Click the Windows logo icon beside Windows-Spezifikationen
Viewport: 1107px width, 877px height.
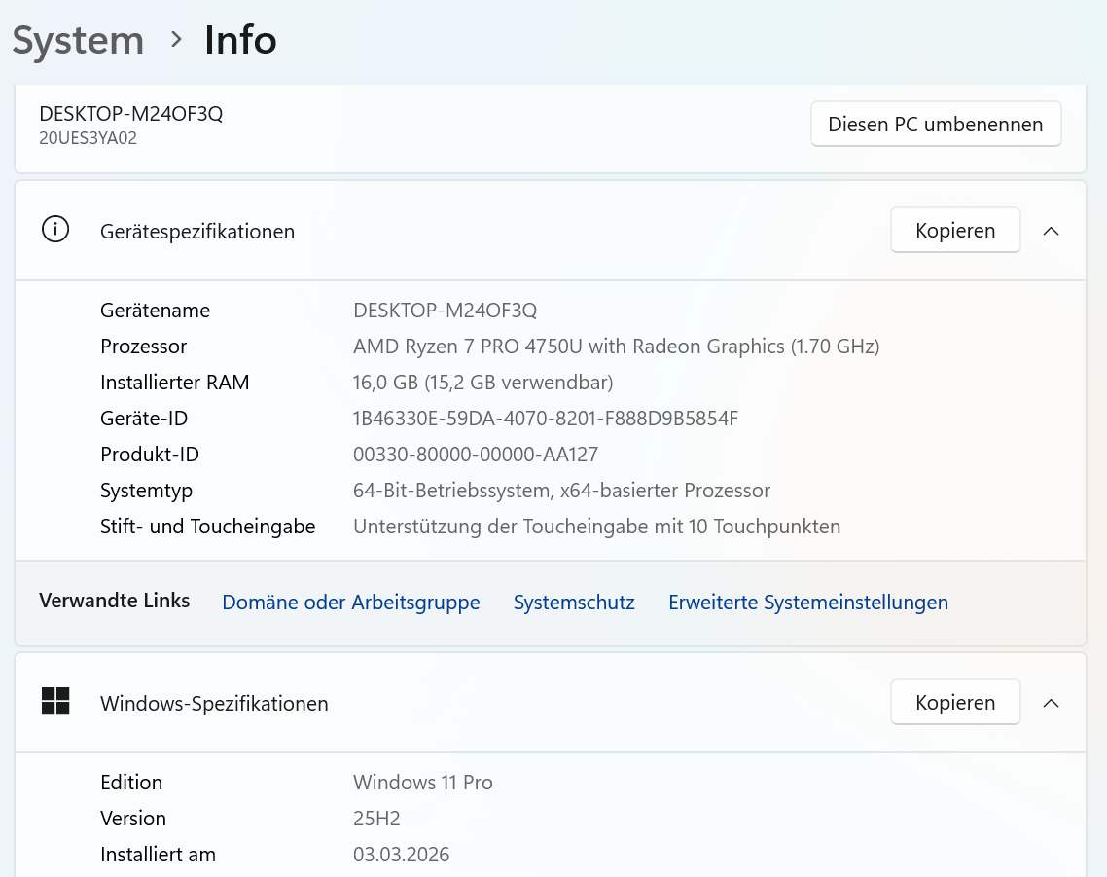pyautogui.click(x=55, y=701)
